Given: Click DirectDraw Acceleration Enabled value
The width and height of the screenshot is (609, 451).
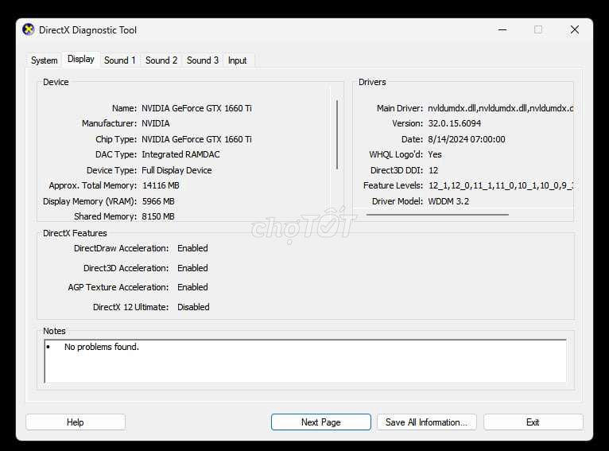Looking at the screenshot, I should pos(192,248).
